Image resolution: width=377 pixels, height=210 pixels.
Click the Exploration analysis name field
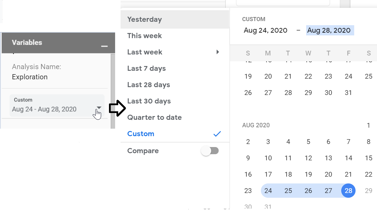pyautogui.click(x=30, y=77)
